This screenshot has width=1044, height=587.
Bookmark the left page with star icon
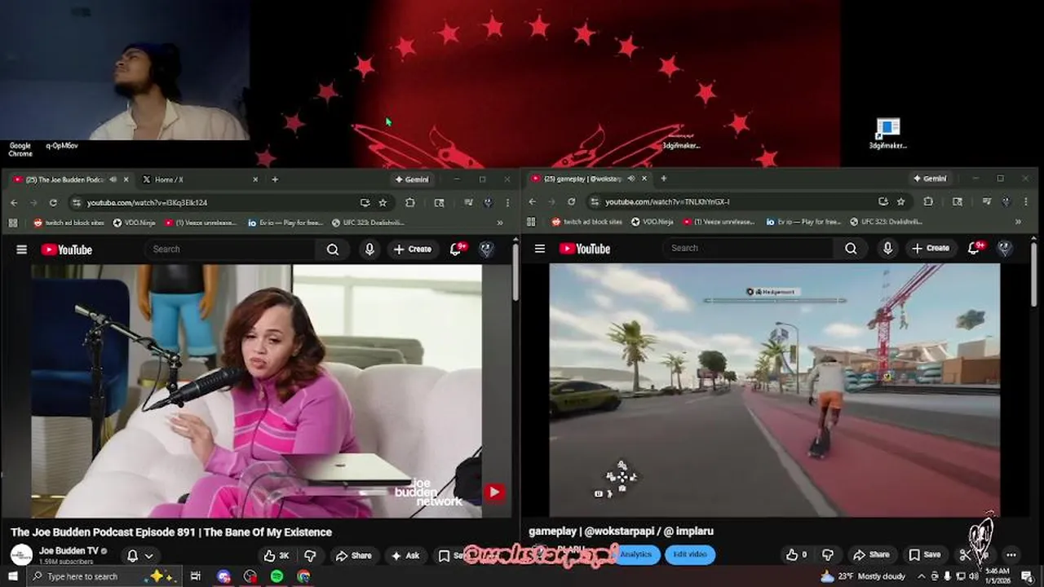[383, 202]
